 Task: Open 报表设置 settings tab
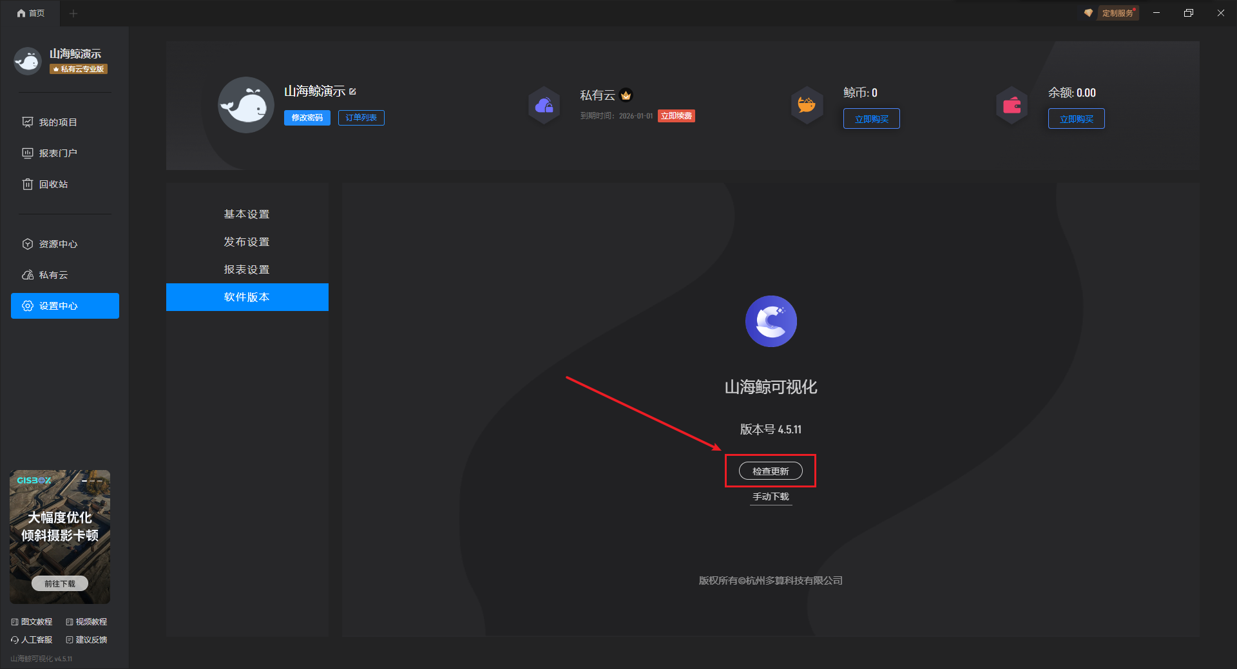click(247, 270)
